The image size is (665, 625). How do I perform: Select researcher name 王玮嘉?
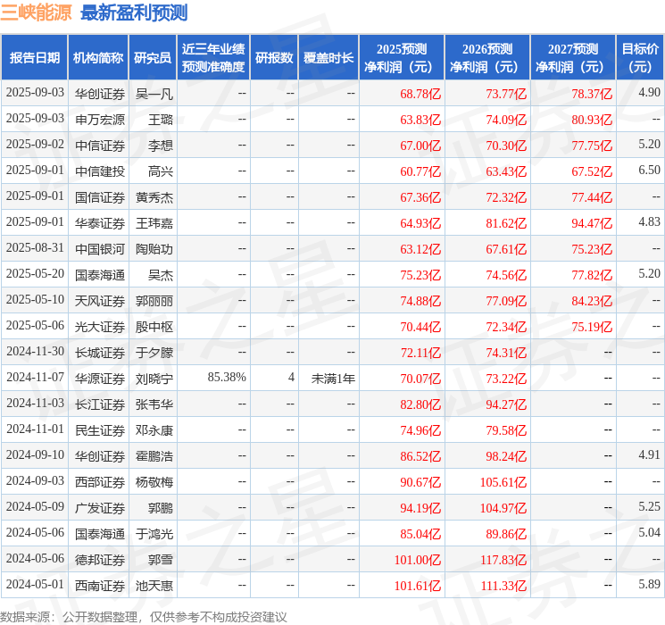pyautogui.click(x=154, y=223)
